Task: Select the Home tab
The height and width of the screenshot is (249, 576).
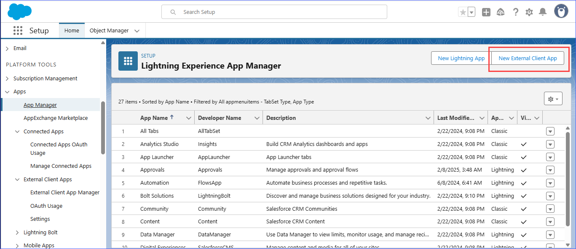Action: [72, 31]
